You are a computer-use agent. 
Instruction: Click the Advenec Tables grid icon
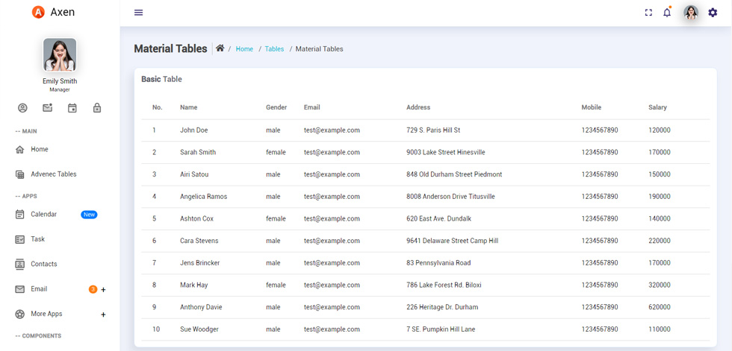19,174
